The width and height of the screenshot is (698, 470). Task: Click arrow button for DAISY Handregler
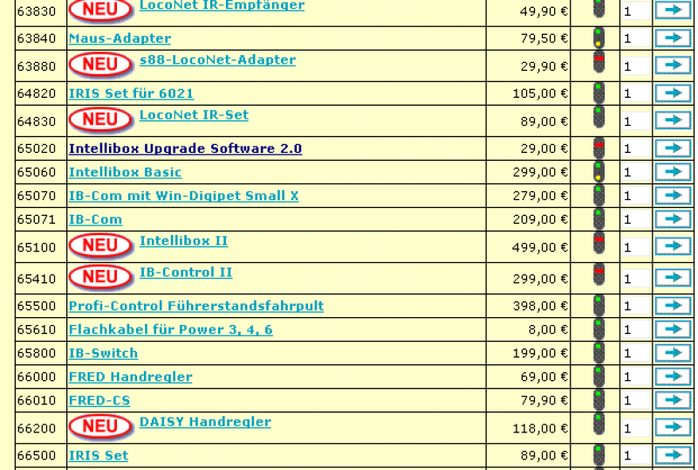pyautogui.click(x=673, y=428)
